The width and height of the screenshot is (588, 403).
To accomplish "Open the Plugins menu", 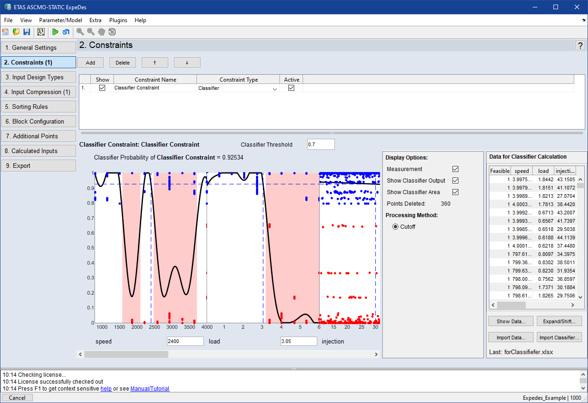I will (118, 20).
